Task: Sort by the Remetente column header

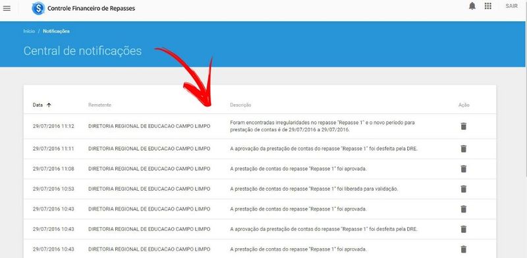Action: point(99,105)
